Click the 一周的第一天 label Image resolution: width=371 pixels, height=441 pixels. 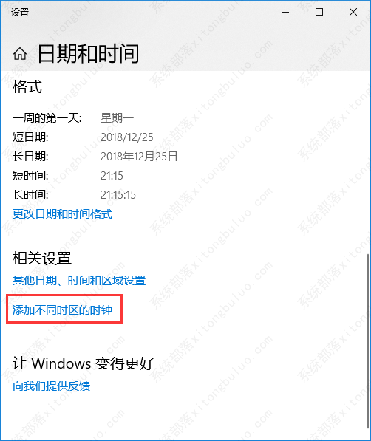[x=47, y=118]
